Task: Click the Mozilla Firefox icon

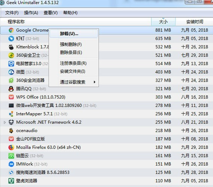Action: tap(11, 147)
